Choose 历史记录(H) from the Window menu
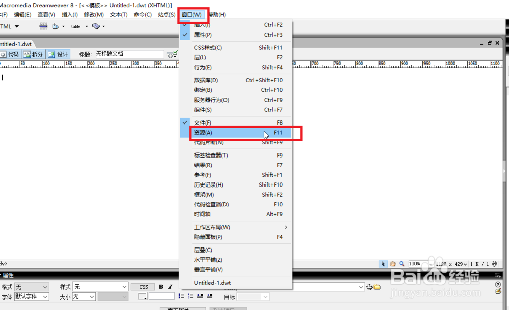The height and width of the screenshot is (310, 509). click(236, 185)
